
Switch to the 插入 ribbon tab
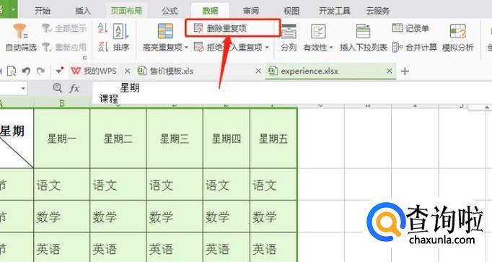83,11
